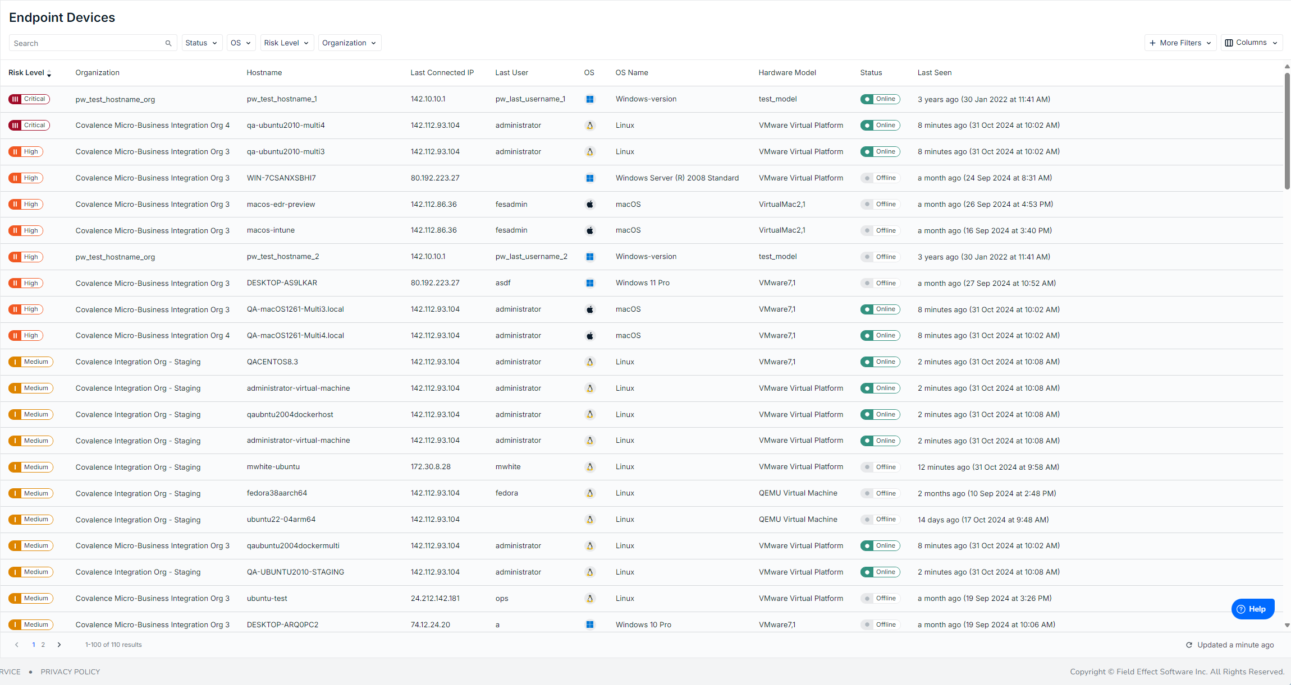Sort by Risk Level column header
This screenshot has width=1291, height=685.
(x=26, y=73)
